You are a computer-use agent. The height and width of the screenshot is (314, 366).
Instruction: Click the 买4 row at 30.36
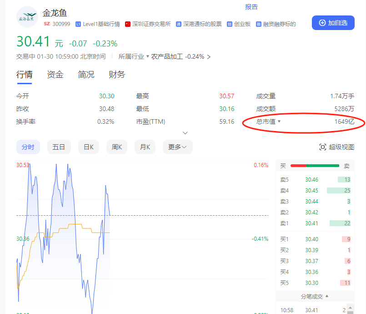(x=315, y=272)
